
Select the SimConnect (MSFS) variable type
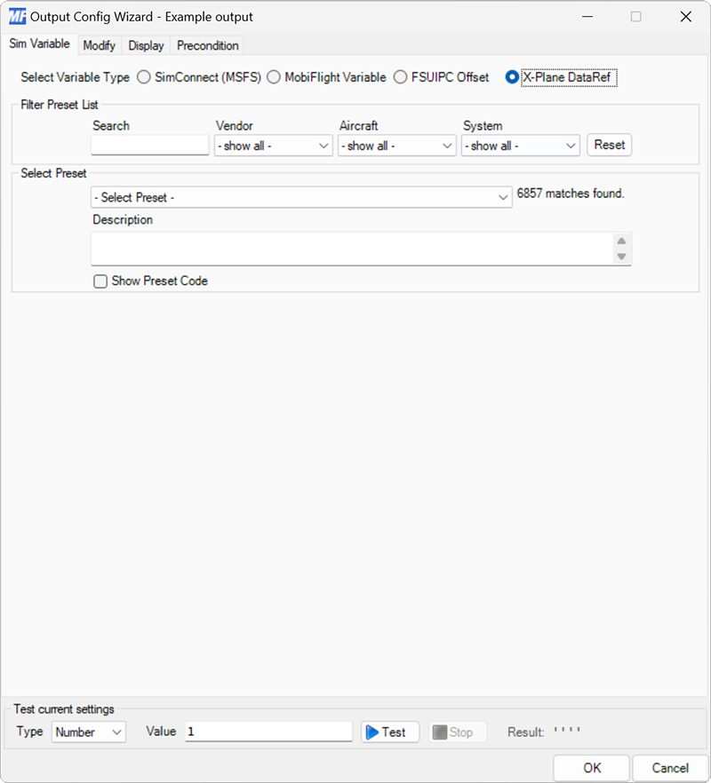tap(143, 77)
